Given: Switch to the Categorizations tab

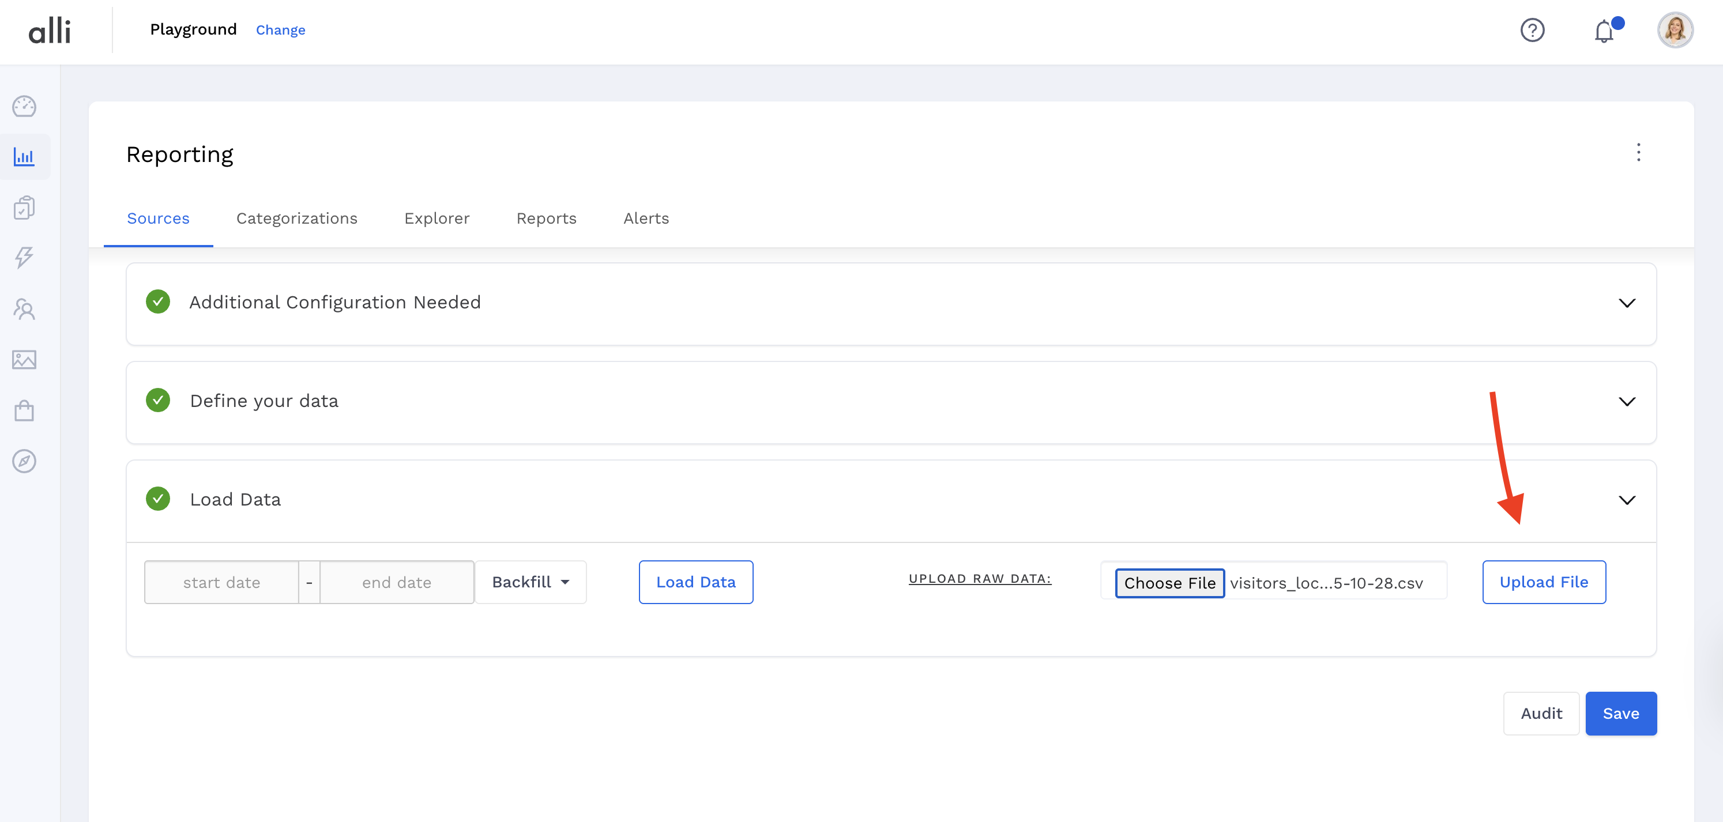Looking at the screenshot, I should tap(296, 218).
